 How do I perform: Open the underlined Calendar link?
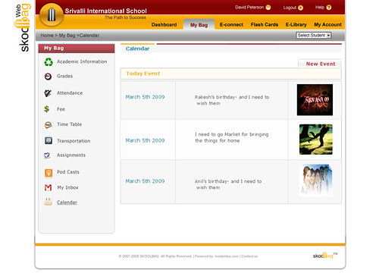point(67,202)
